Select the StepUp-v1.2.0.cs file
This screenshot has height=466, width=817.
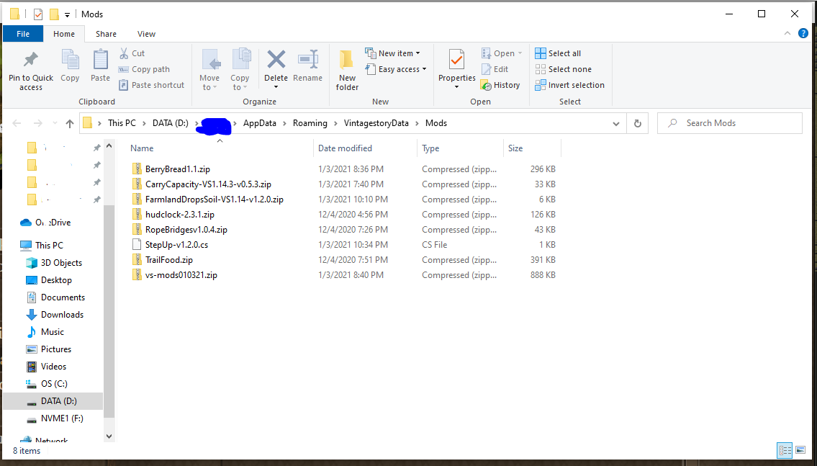pos(176,245)
